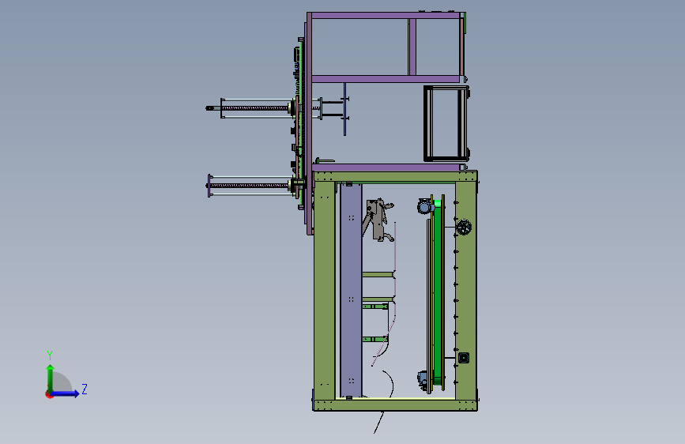Click the blue Z axis arrow of the triad
This screenshot has width=685, height=444.
[65, 393]
